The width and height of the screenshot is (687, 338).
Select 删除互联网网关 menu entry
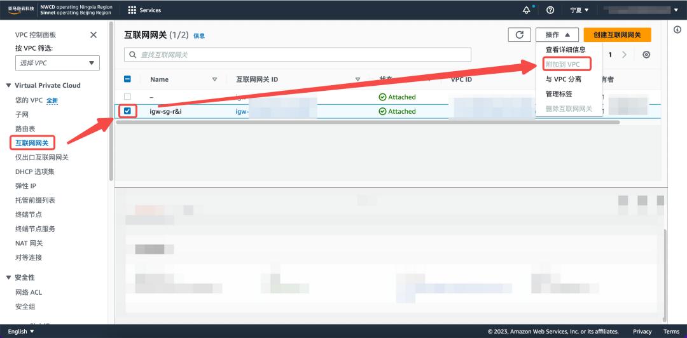pos(569,109)
